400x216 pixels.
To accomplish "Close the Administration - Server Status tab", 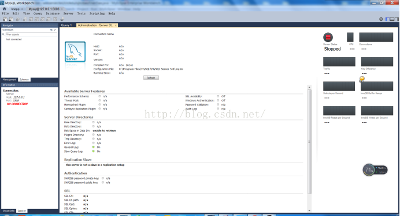I will [x=116, y=25].
